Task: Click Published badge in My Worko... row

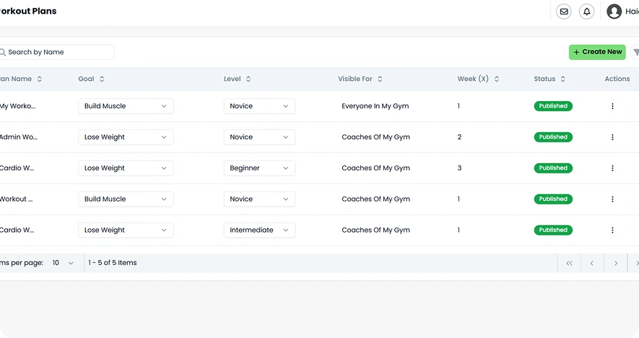Action: click(x=553, y=106)
